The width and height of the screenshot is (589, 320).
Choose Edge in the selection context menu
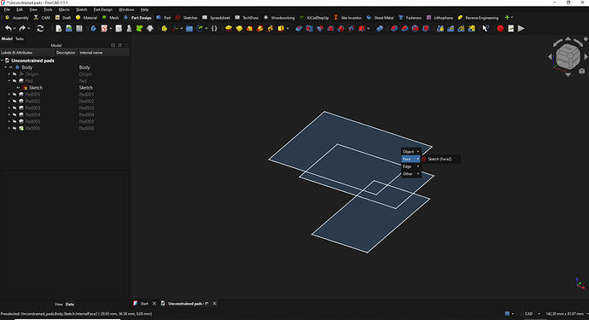coord(411,166)
